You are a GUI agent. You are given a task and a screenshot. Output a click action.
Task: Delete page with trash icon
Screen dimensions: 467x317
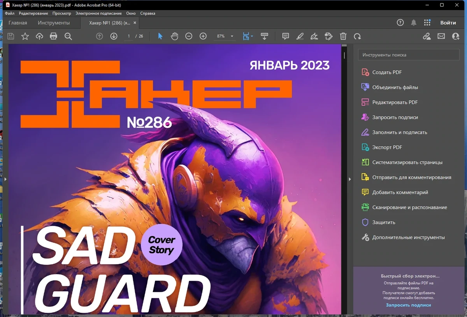tap(343, 36)
